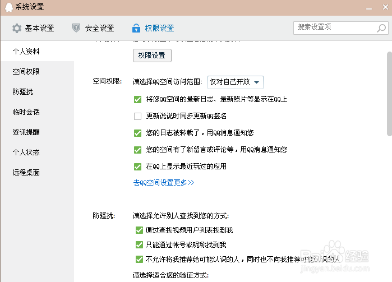This screenshot has height=282, width=392.
Task: Click the blue lock icon for 权限设置
Action: coord(136,28)
